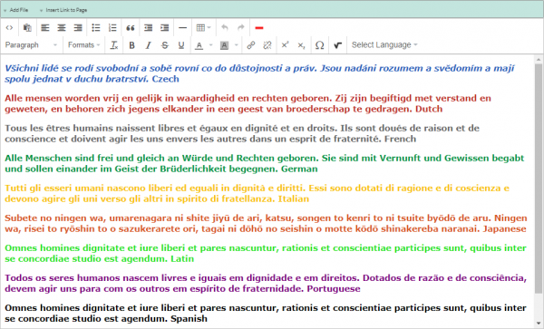Toggle underline formatting
Screen dimensions: 544x329
[x=181, y=45]
